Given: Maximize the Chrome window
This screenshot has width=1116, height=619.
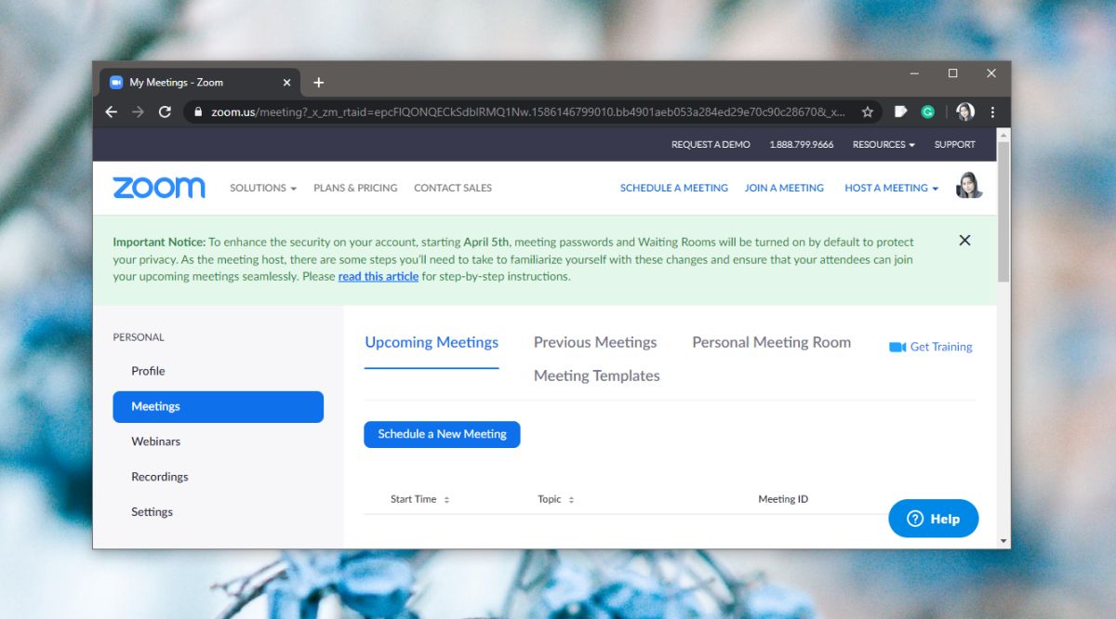Looking at the screenshot, I should pyautogui.click(x=952, y=72).
